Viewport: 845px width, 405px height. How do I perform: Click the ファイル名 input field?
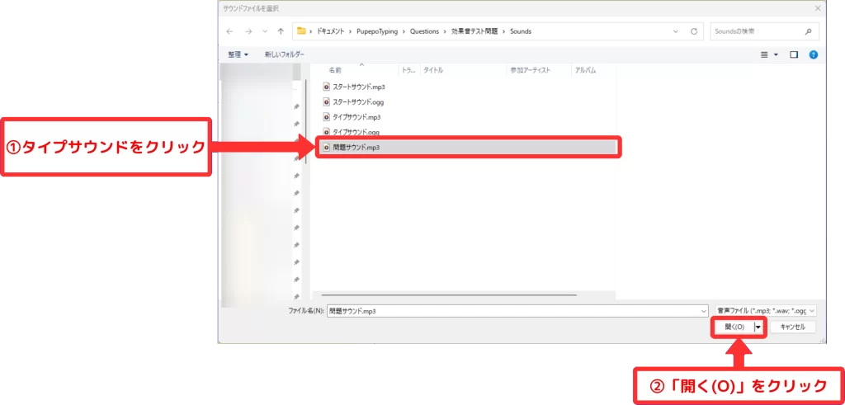click(512, 310)
